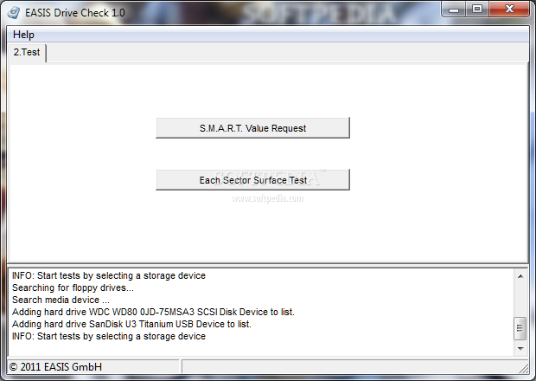Run the S.M.A.R.T. Value Request
Image resolution: width=536 pixels, height=381 pixels.
point(252,128)
